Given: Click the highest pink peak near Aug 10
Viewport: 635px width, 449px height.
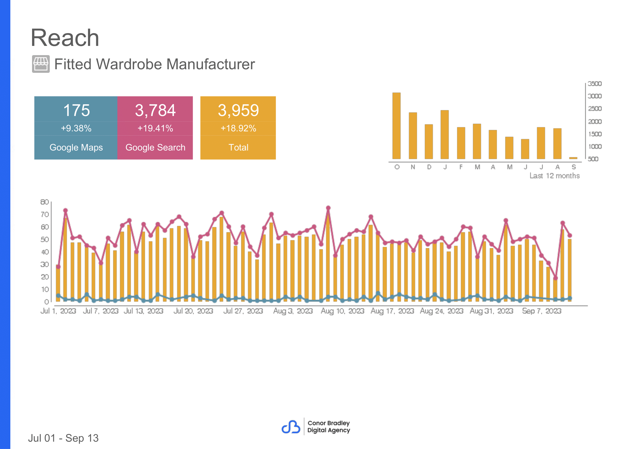Looking at the screenshot, I should click(x=328, y=208).
